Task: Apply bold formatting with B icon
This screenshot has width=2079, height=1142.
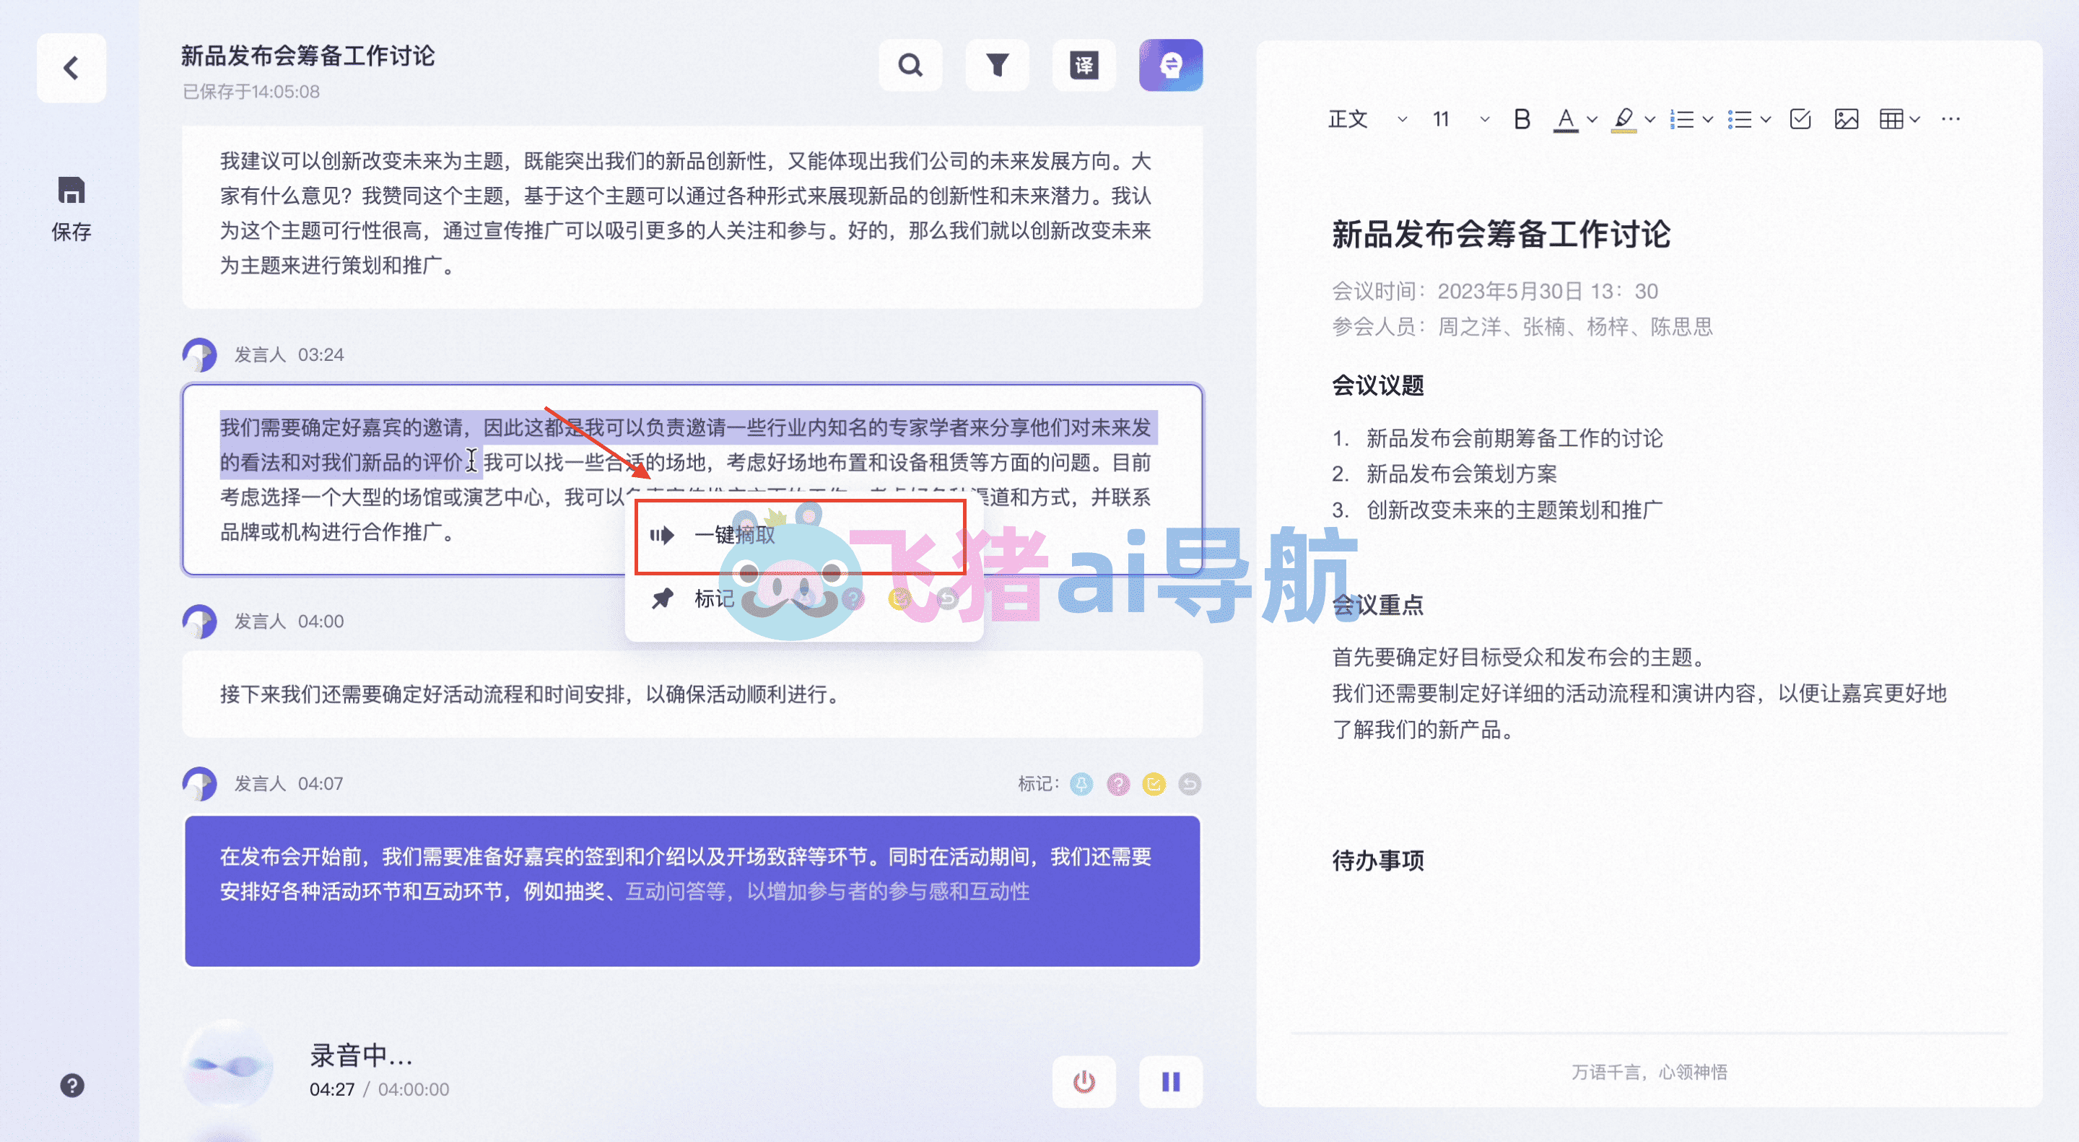Action: click(1522, 119)
